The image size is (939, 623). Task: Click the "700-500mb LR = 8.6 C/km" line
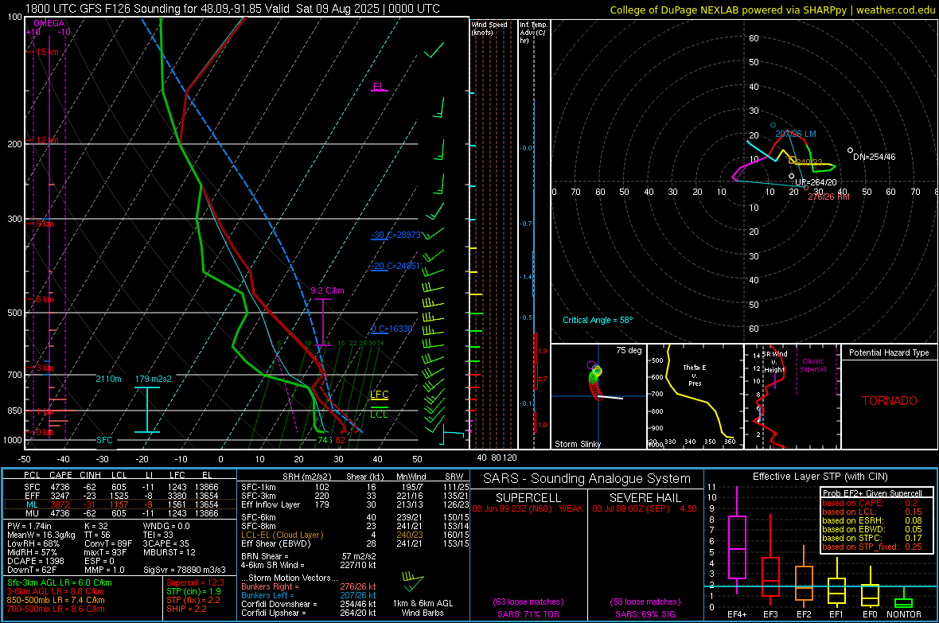tap(56, 609)
